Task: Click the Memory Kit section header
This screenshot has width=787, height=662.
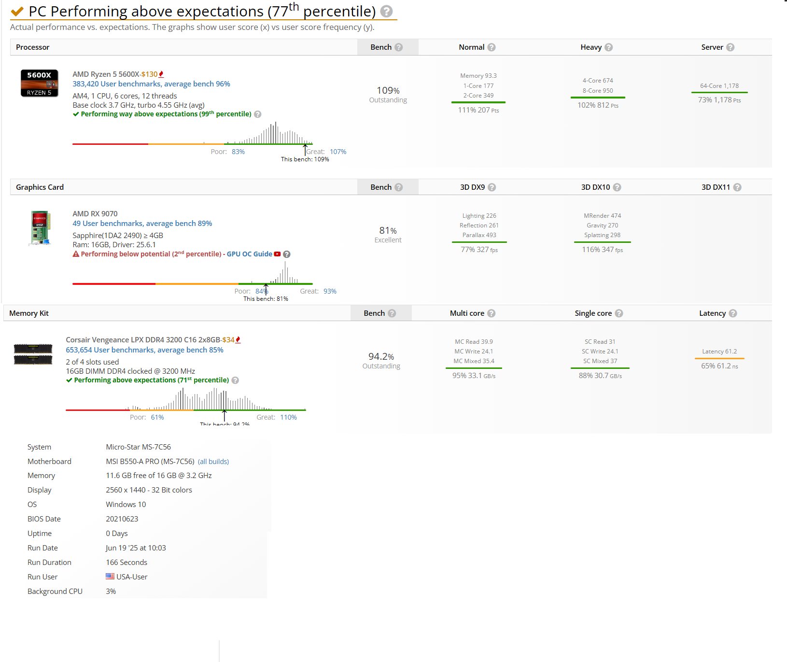Action: click(29, 313)
